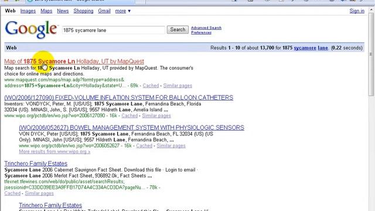Open Similar pages for wo=2006127090 result
The width and height of the screenshot is (375, 211).
156,116
